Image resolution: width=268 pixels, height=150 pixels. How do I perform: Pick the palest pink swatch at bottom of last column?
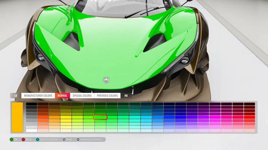tap(250, 130)
